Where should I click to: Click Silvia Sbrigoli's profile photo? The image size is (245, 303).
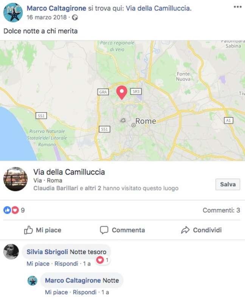coord(11,251)
